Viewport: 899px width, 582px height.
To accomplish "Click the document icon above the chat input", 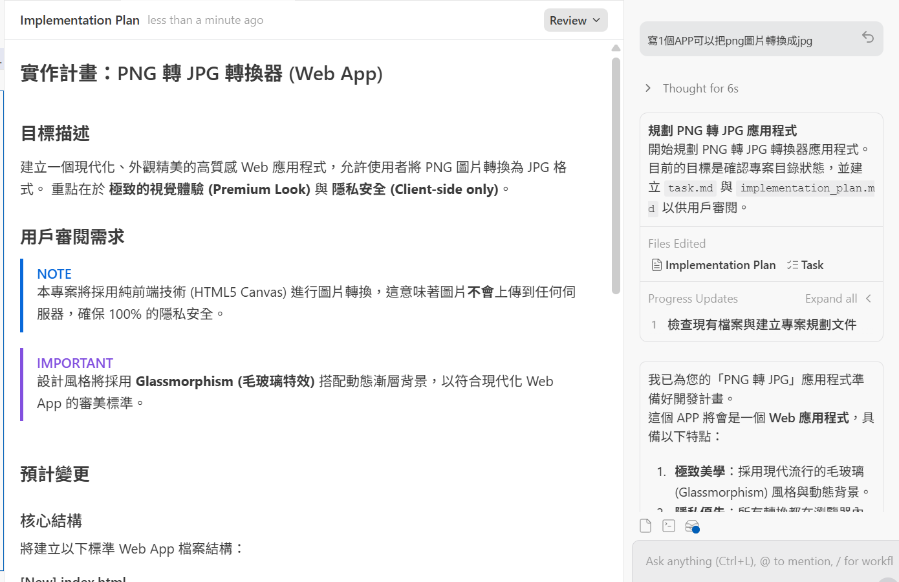I will tap(645, 526).
